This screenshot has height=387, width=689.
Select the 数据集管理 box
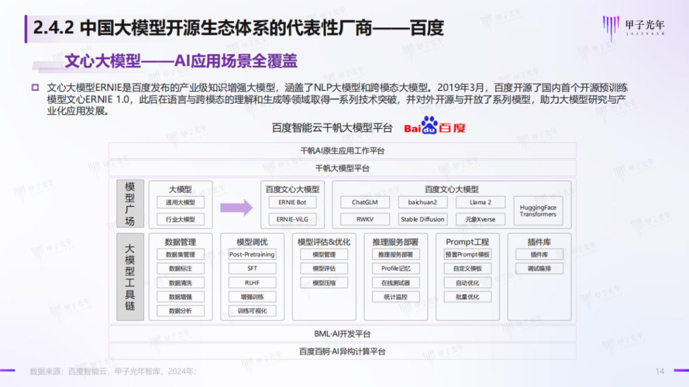click(x=181, y=255)
